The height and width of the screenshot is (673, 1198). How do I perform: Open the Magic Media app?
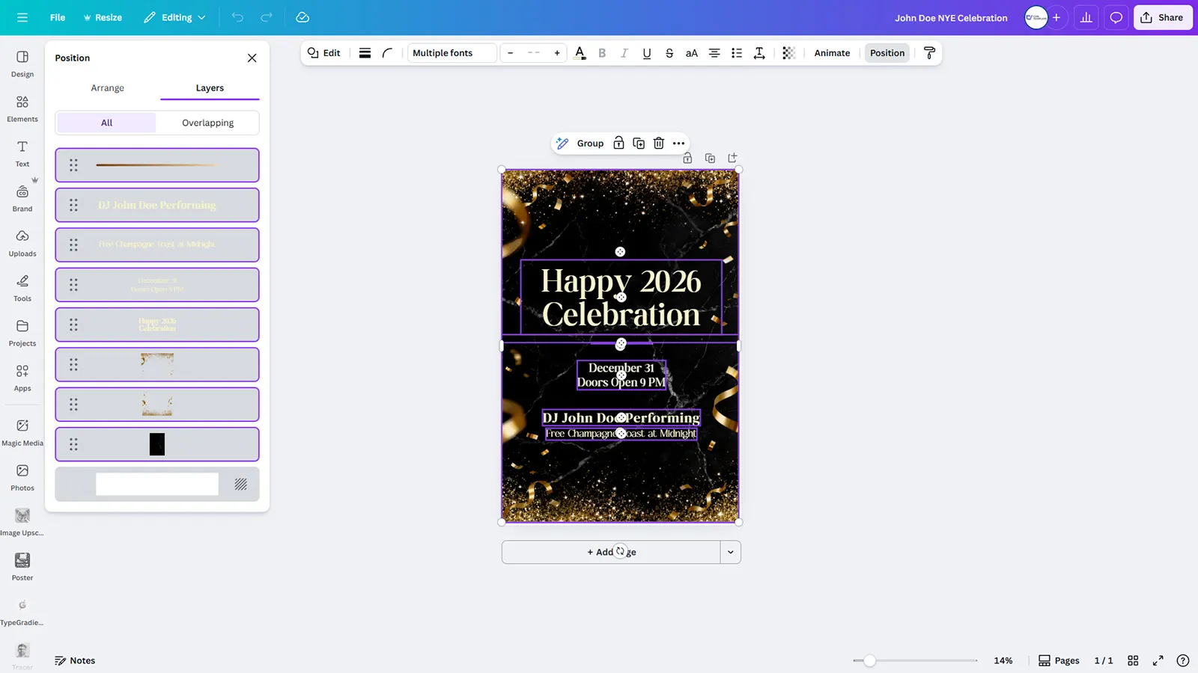(22, 432)
